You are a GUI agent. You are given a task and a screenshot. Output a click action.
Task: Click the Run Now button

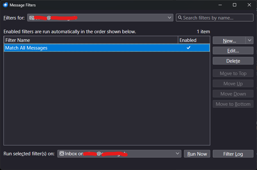197,154
